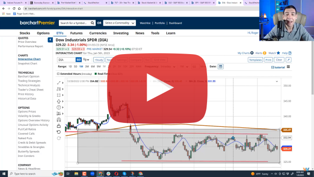Open the tutorial link
Viewport: 314px width, 177px height.
[x=278, y=67]
